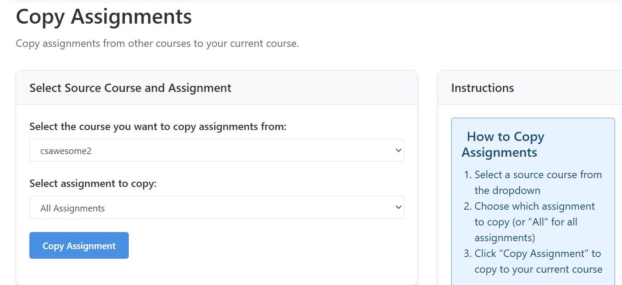Screen dimensions: 622x285
Task: Click the label for the source course selector
Action: pos(158,127)
